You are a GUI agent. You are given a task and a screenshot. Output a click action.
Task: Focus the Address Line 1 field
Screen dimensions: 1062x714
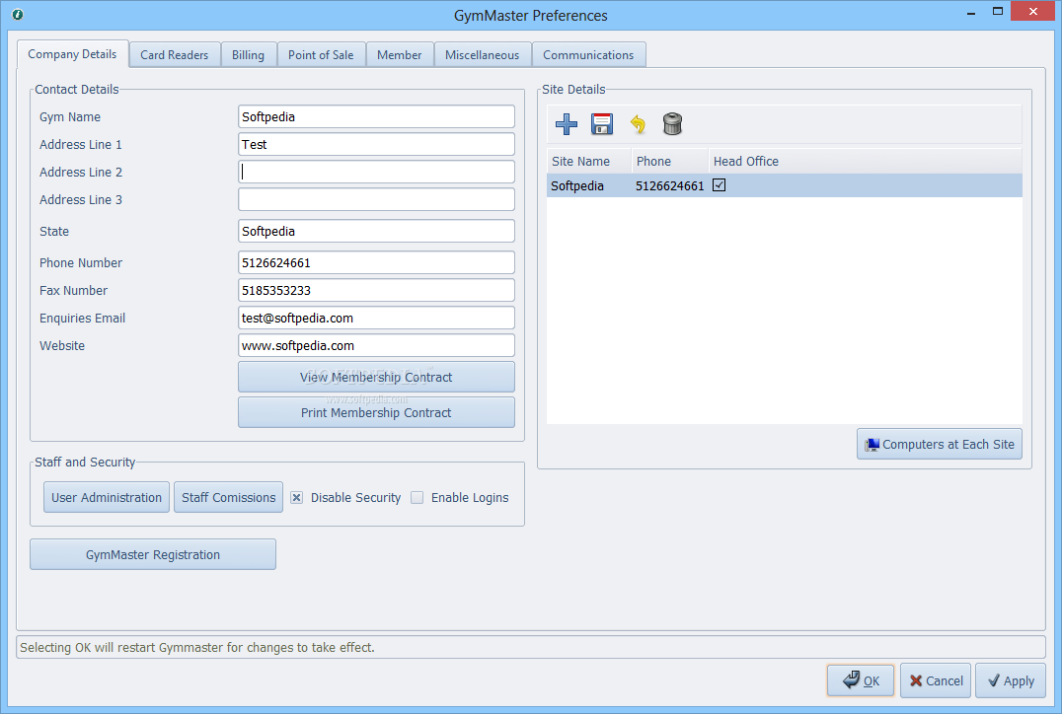[x=376, y=144]
